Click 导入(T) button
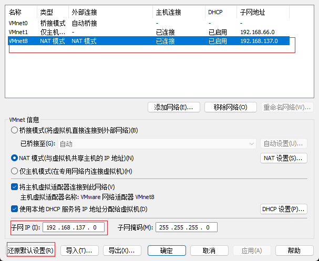 point(79,250)
